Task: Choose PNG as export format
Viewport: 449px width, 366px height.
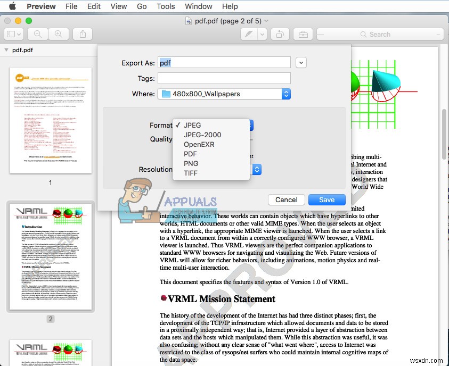Action: click(x=191, y=163)
